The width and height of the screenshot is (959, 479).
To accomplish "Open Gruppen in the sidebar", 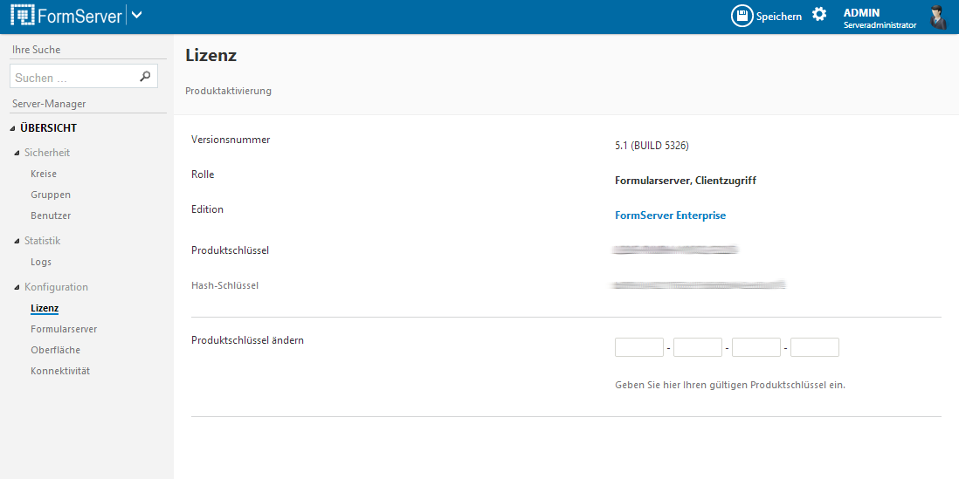I will coord(51,195).
